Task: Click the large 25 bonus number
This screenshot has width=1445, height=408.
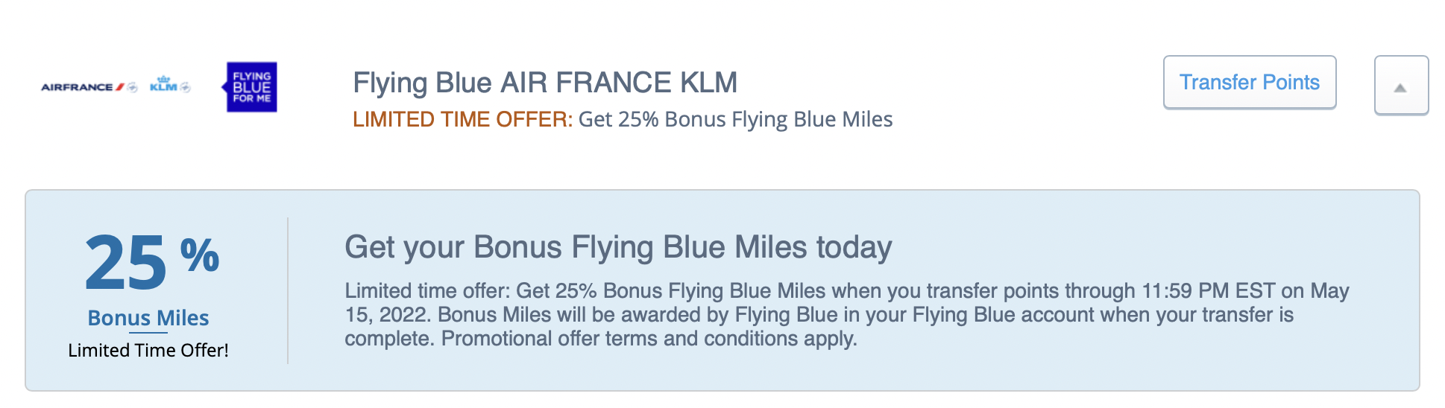Action: (125, 263)
